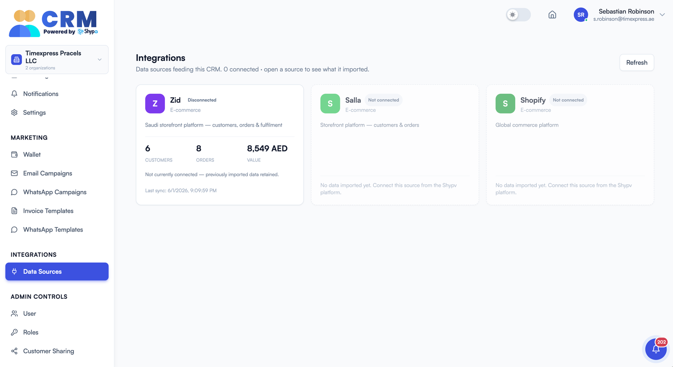
Task: Click user email s.robinson@timexpress.ae
Action: point(624,19)
